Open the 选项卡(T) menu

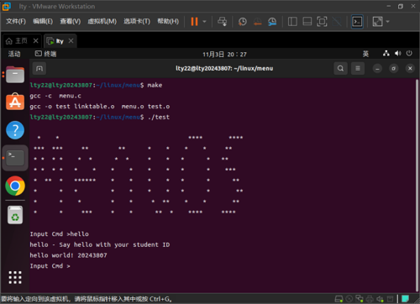137,21
